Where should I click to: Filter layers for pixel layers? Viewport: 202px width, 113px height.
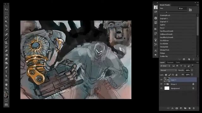(174, 66)
